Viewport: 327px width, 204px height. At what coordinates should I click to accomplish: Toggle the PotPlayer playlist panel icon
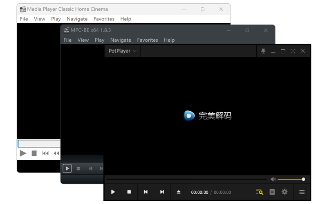[x=272, y=192]
